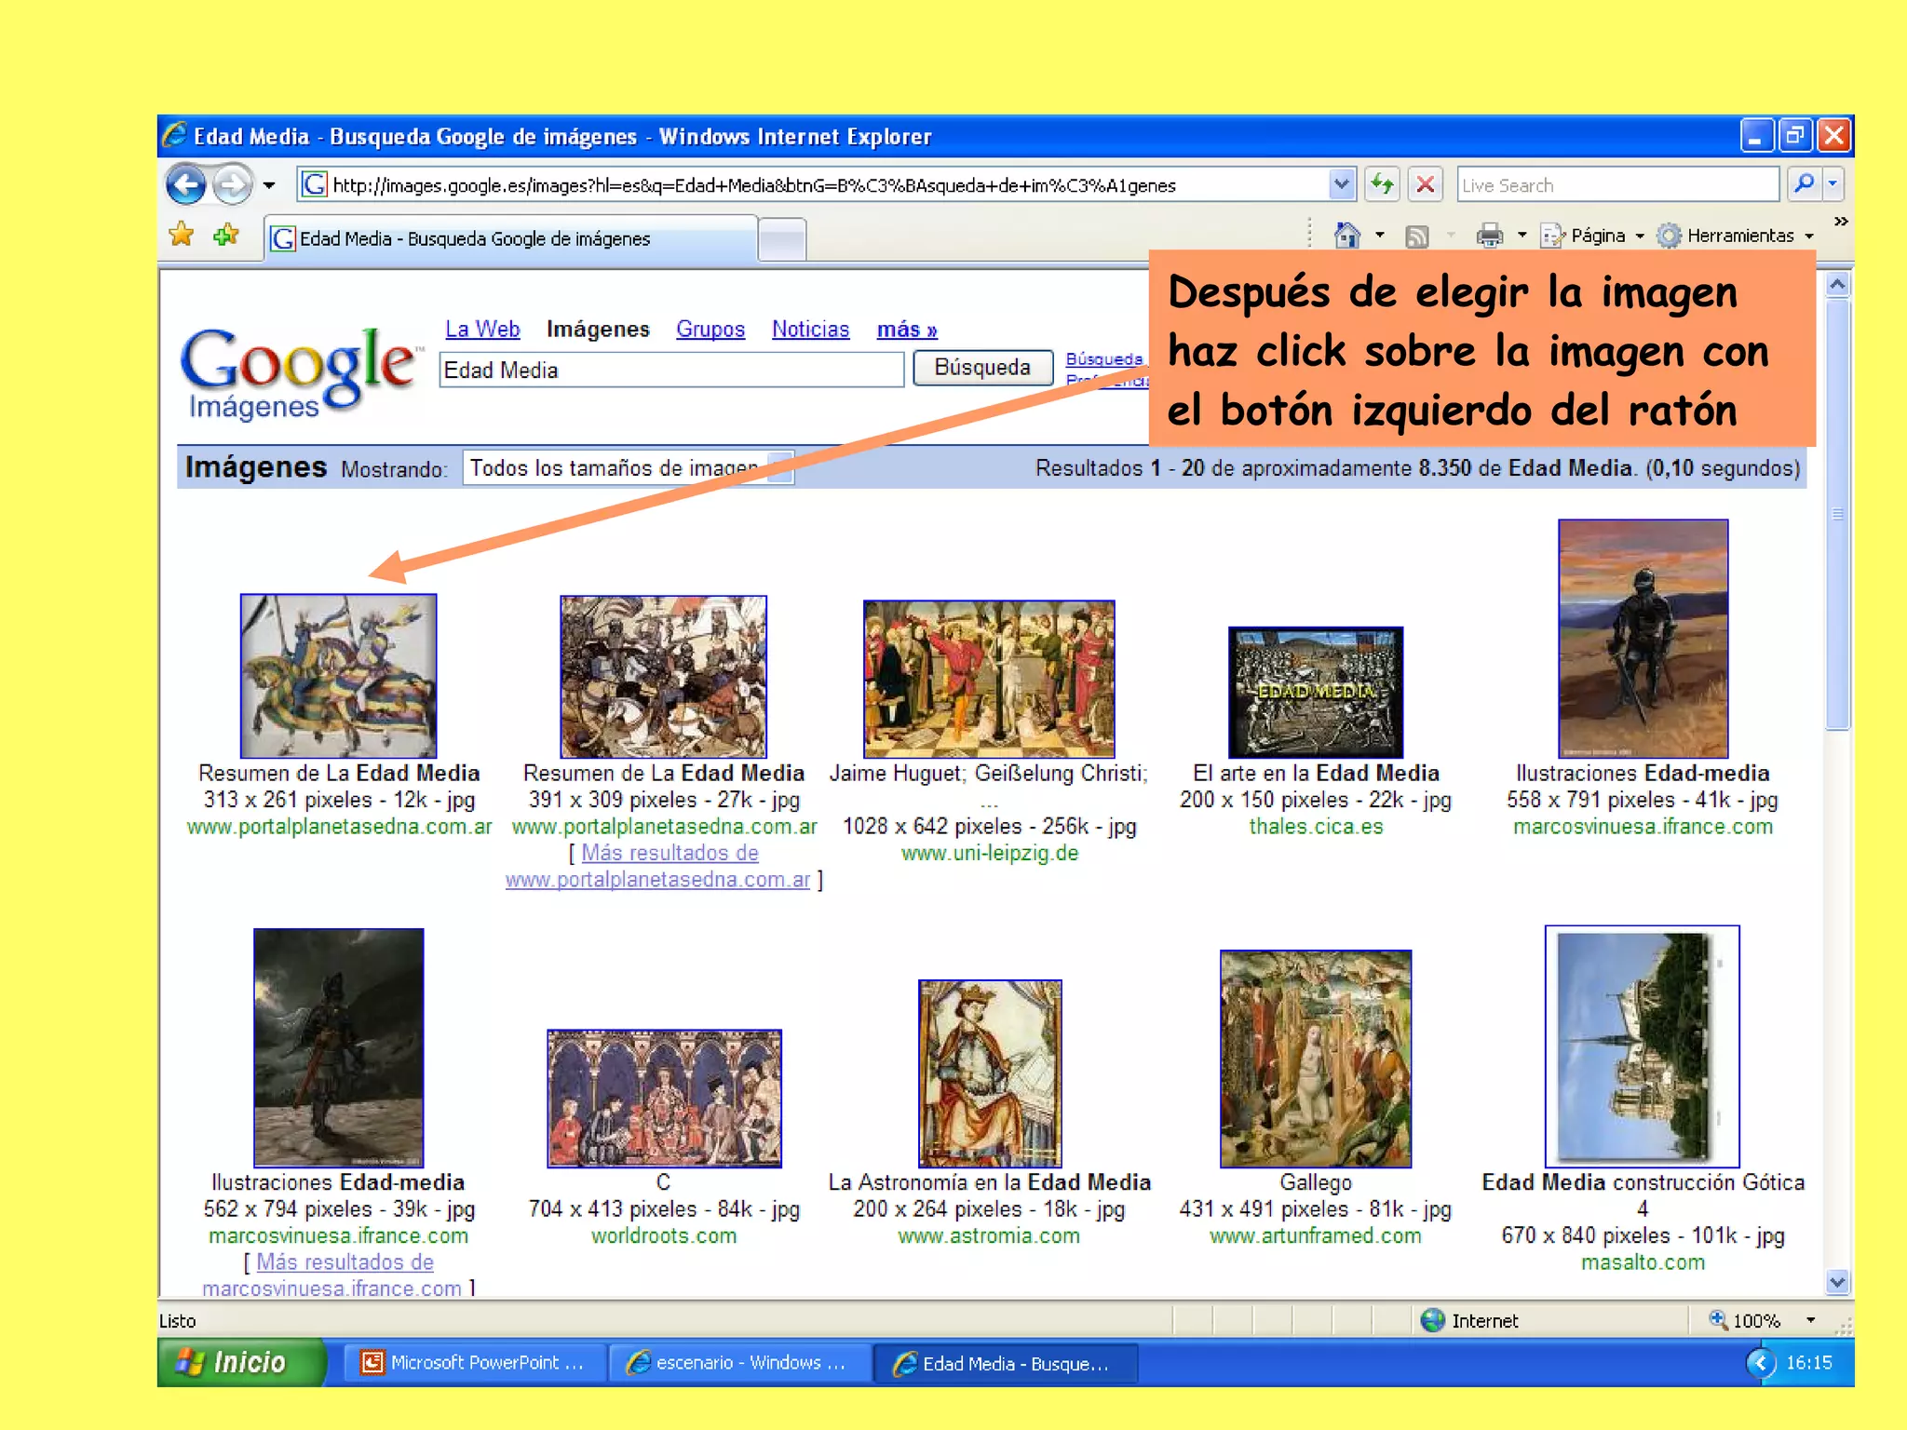Click the Edad Media search text field
Image resolution: width=1907 pixels, height=1430 pixels.
click(671, 371)
